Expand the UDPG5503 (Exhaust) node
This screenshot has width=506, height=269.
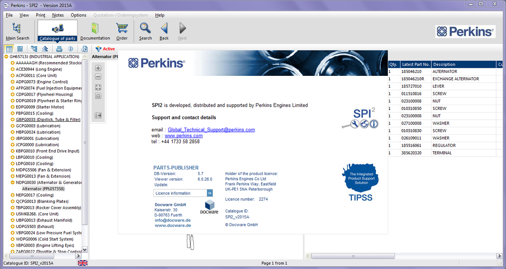(13, 227)
